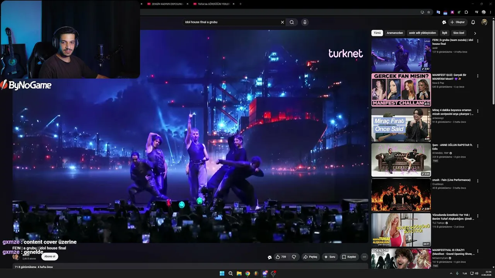Start voice search with the microphone icon
The width and height of the screenshot is (495, 278).
[305, 22]
